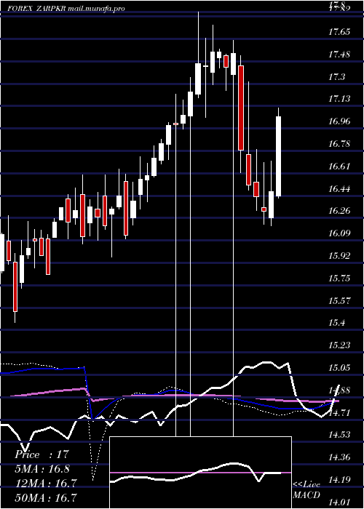The height and width of the screenshot is (509, 364).
Task: Click the 16.09 price axis label
Action: (x=340, y=233)
